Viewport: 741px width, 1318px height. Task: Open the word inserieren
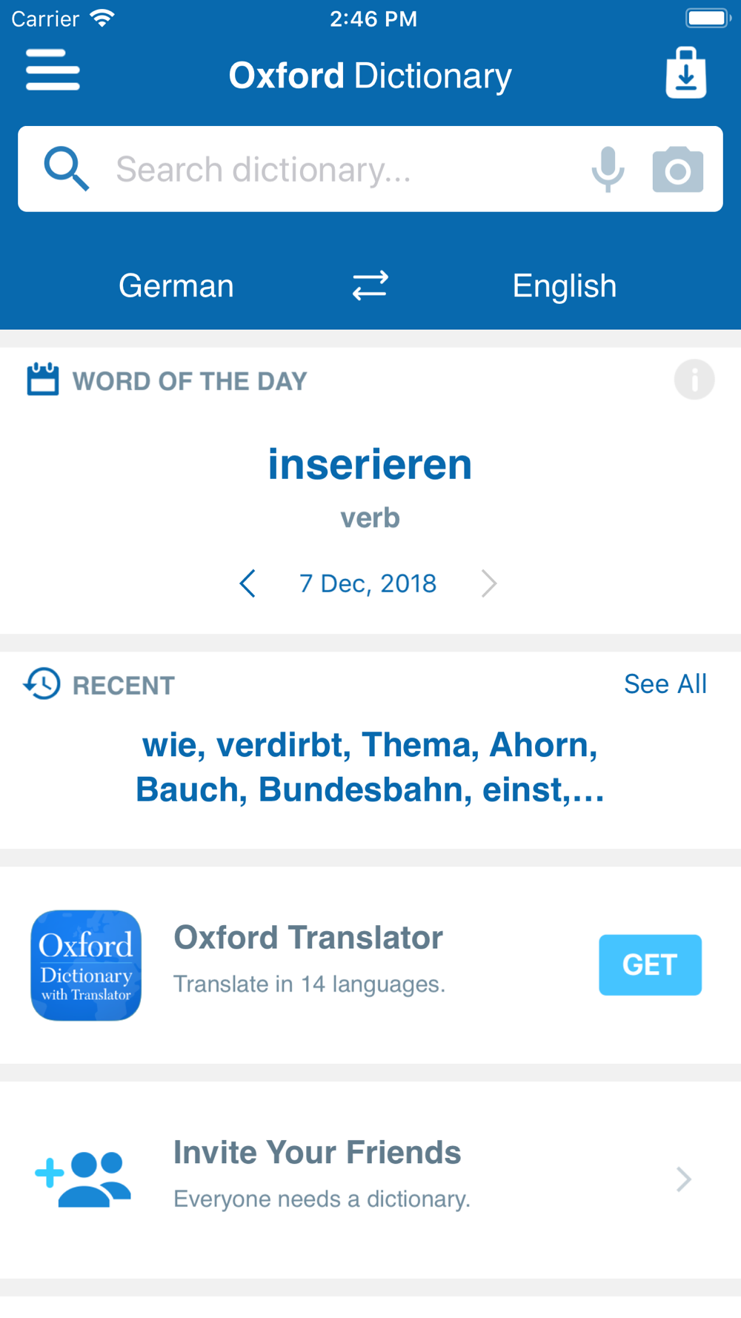click(x=370, y=465)
